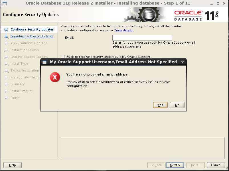This screenshot has width=229, height=171.
Task: Select Apply Software Updates step
Action: tap(29, 43)
